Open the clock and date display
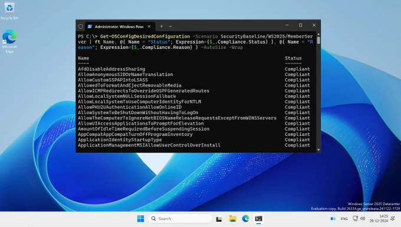 (x=379, y=219)
